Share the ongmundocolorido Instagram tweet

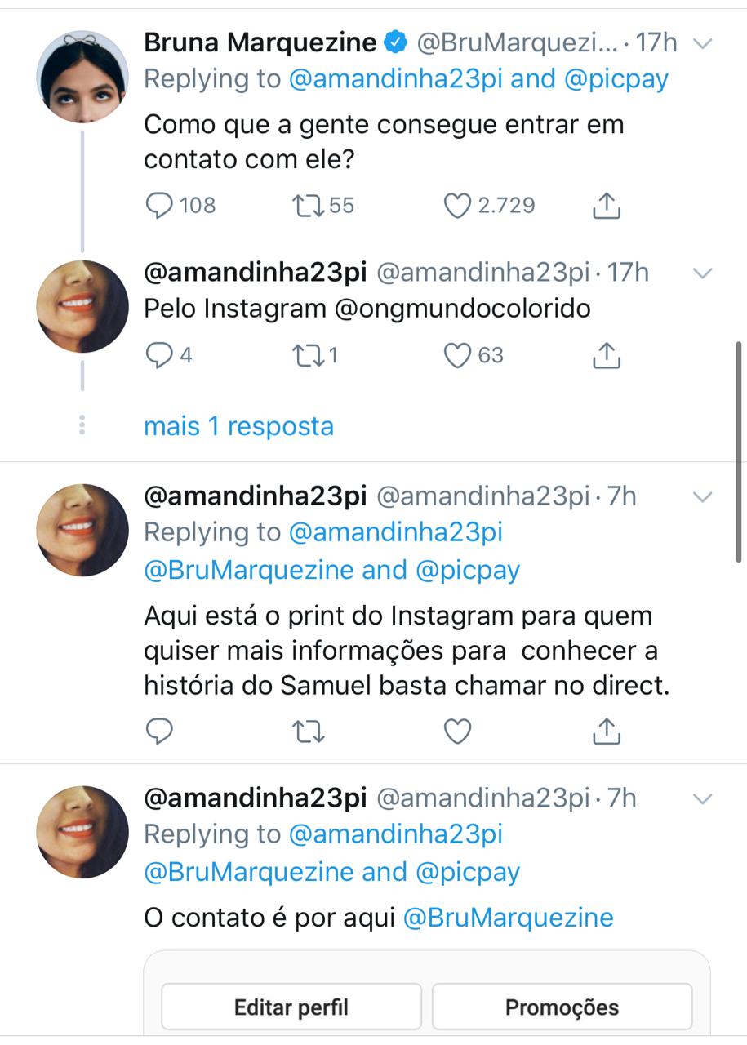tap(606, 355)
